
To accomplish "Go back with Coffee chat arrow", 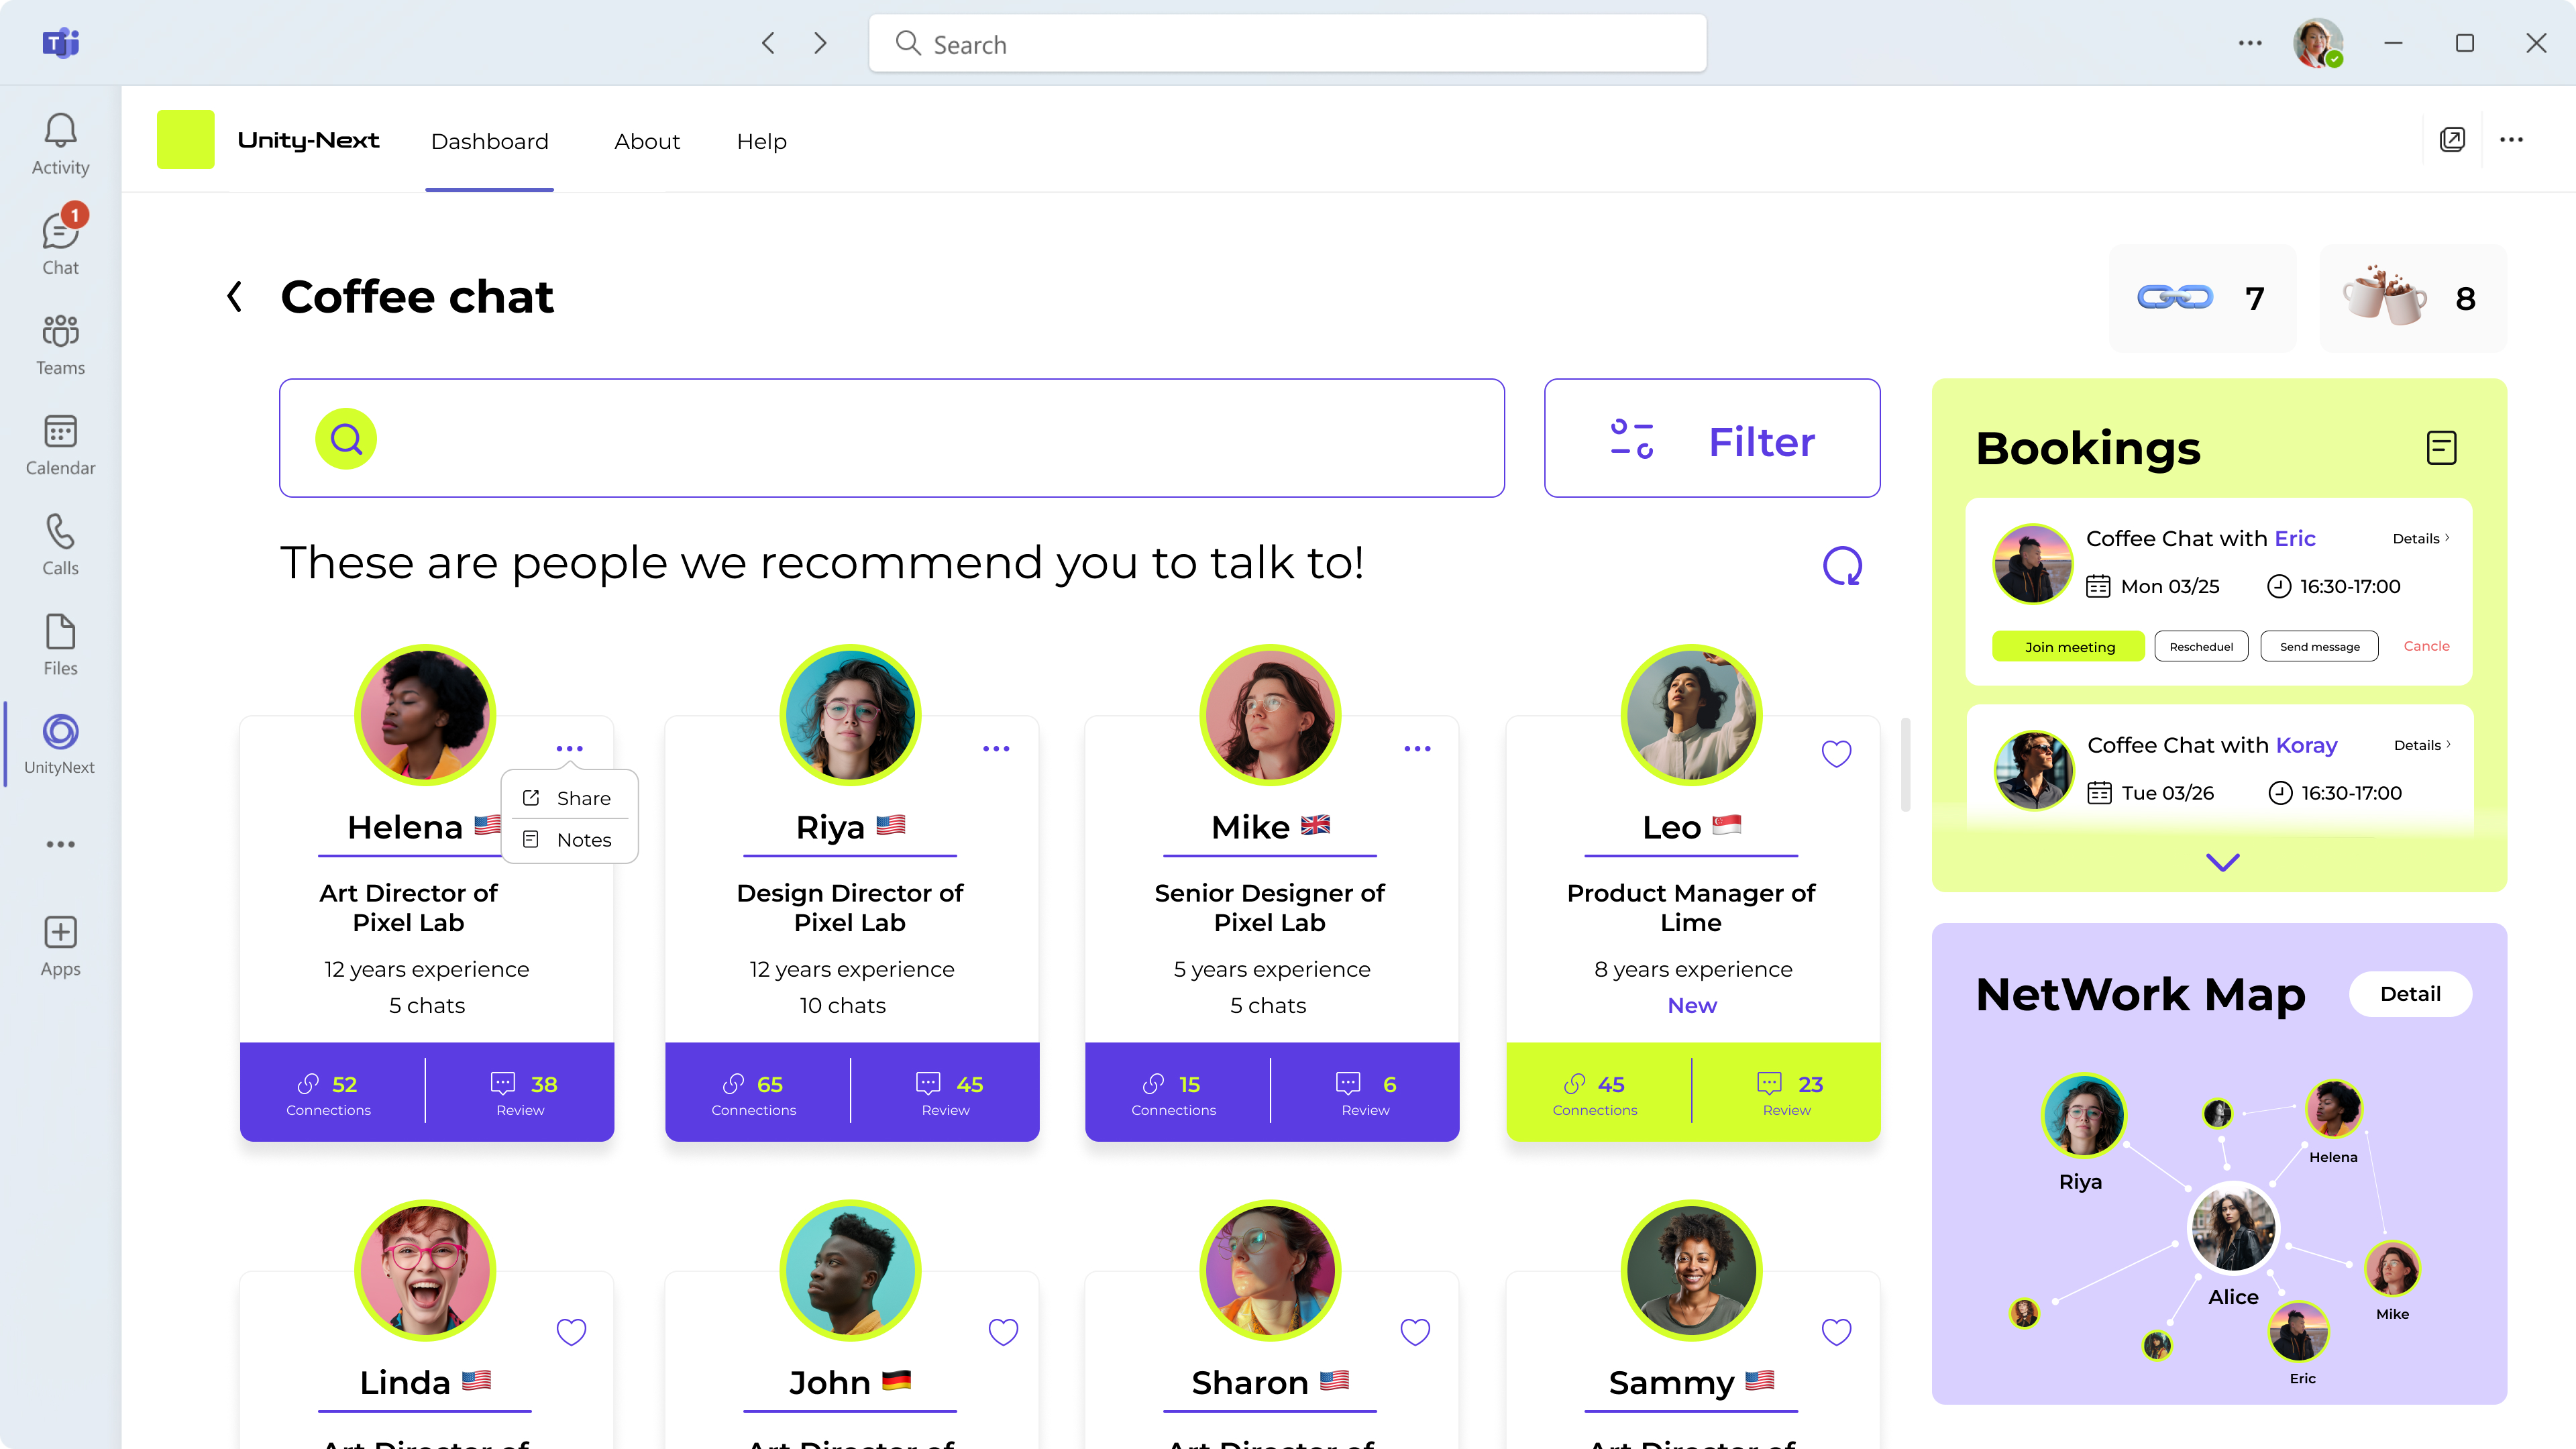I will 235,296.
